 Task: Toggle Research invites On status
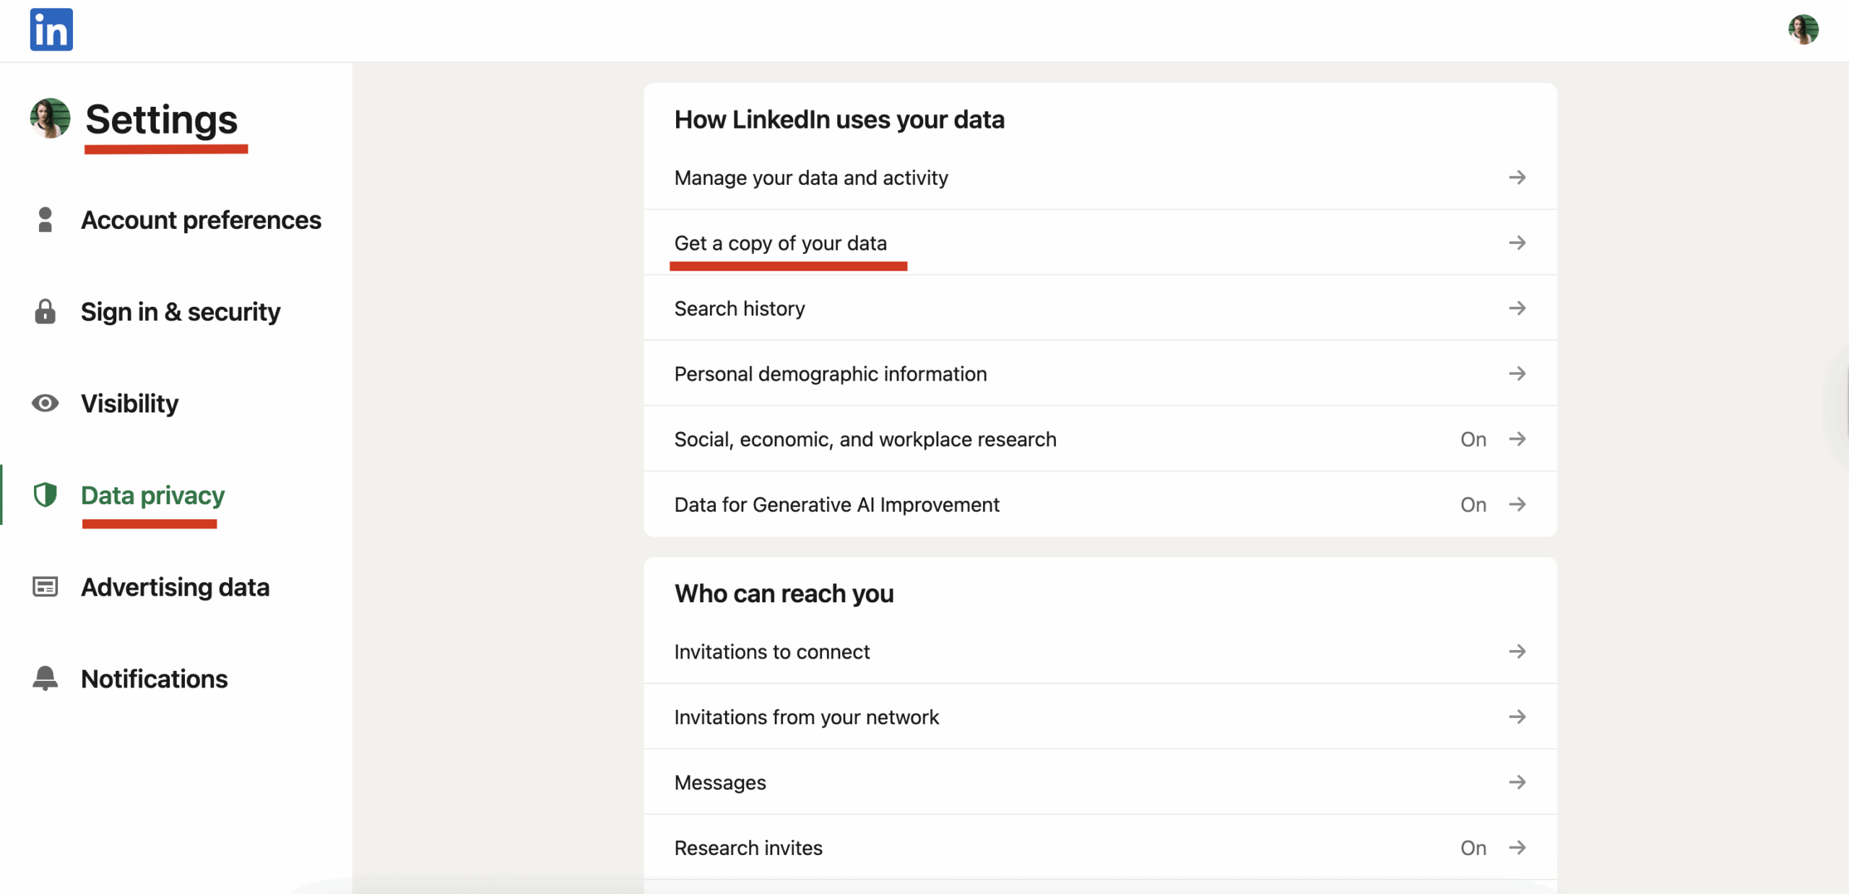(1473, 848)
